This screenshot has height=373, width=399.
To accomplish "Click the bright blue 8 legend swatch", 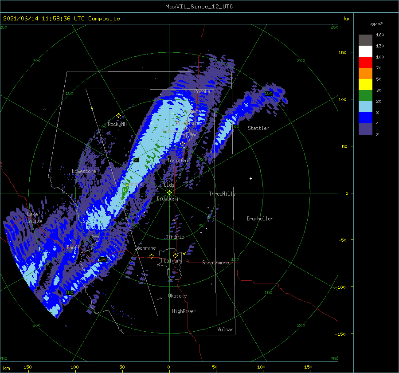I will [365, 118].
